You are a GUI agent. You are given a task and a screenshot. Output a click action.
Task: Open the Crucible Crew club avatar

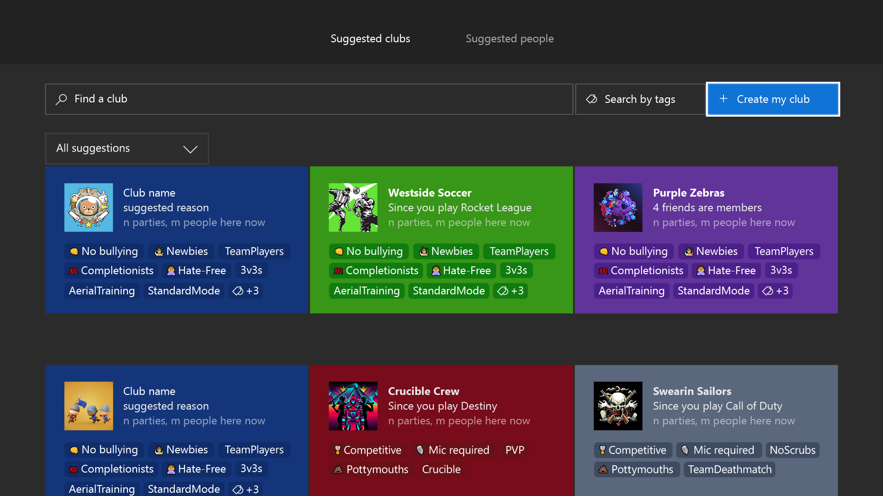click(x=353, y=406)
